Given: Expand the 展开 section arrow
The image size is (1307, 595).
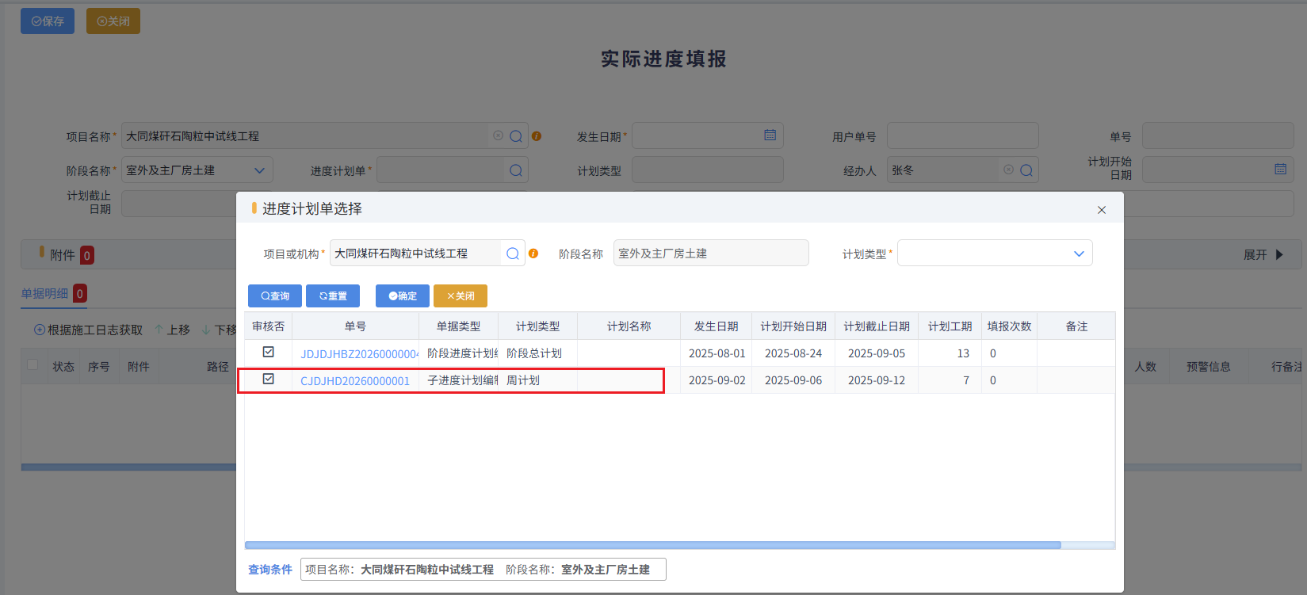Looking at the screenshot, I should pyautogui.click(x=1279, y=254).
